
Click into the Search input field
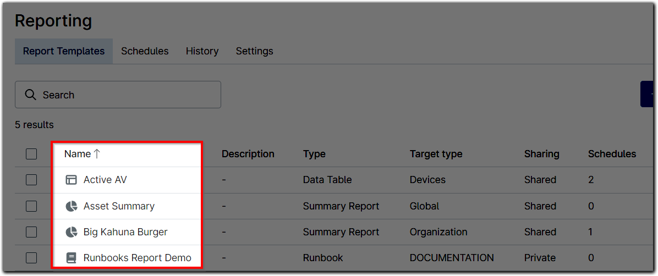[x=127, y=95]
